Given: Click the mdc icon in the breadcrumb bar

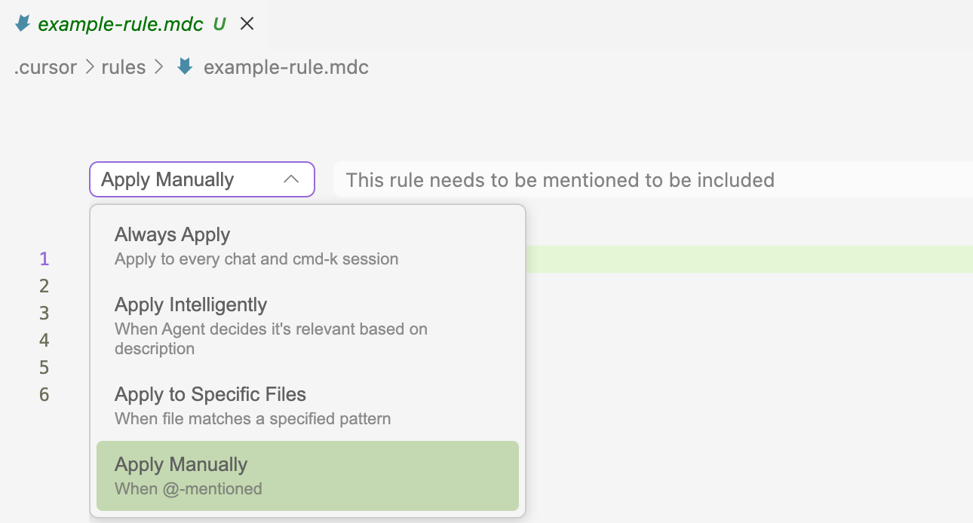Looking at the screenshot, I should [184, 66].
